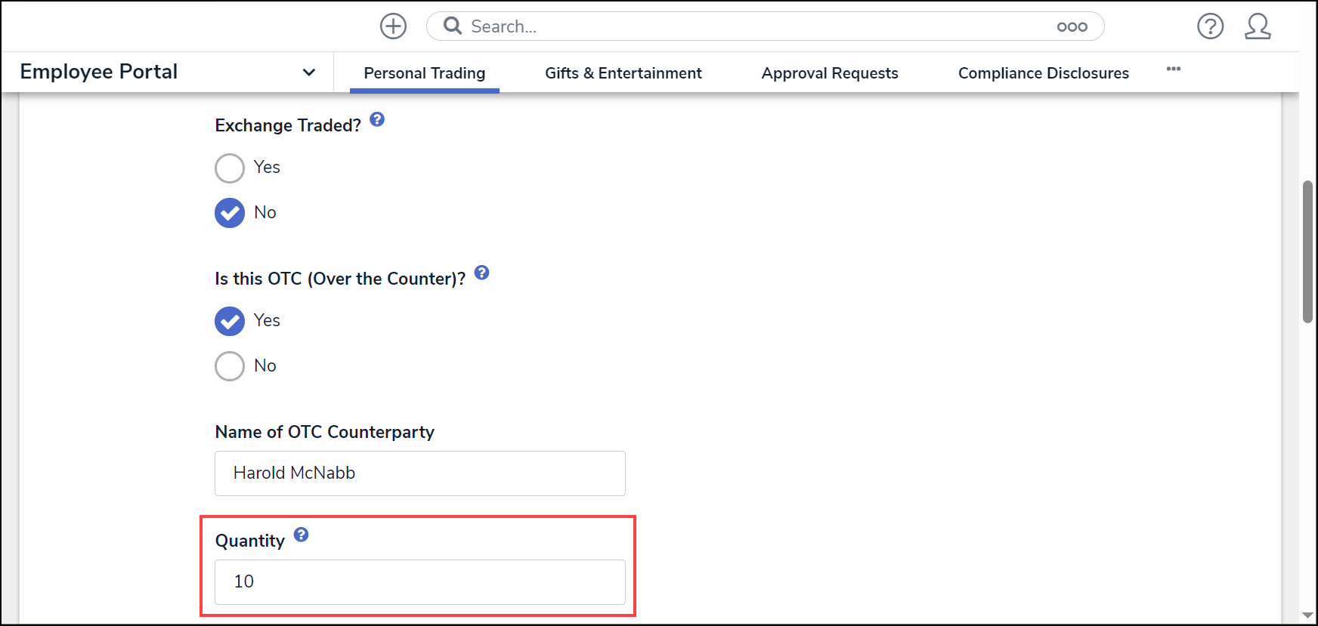The width and height of the screenshot is (1318, 626).
Task: Go to Compliance Disclosures tab
Action: point(1043,73)
